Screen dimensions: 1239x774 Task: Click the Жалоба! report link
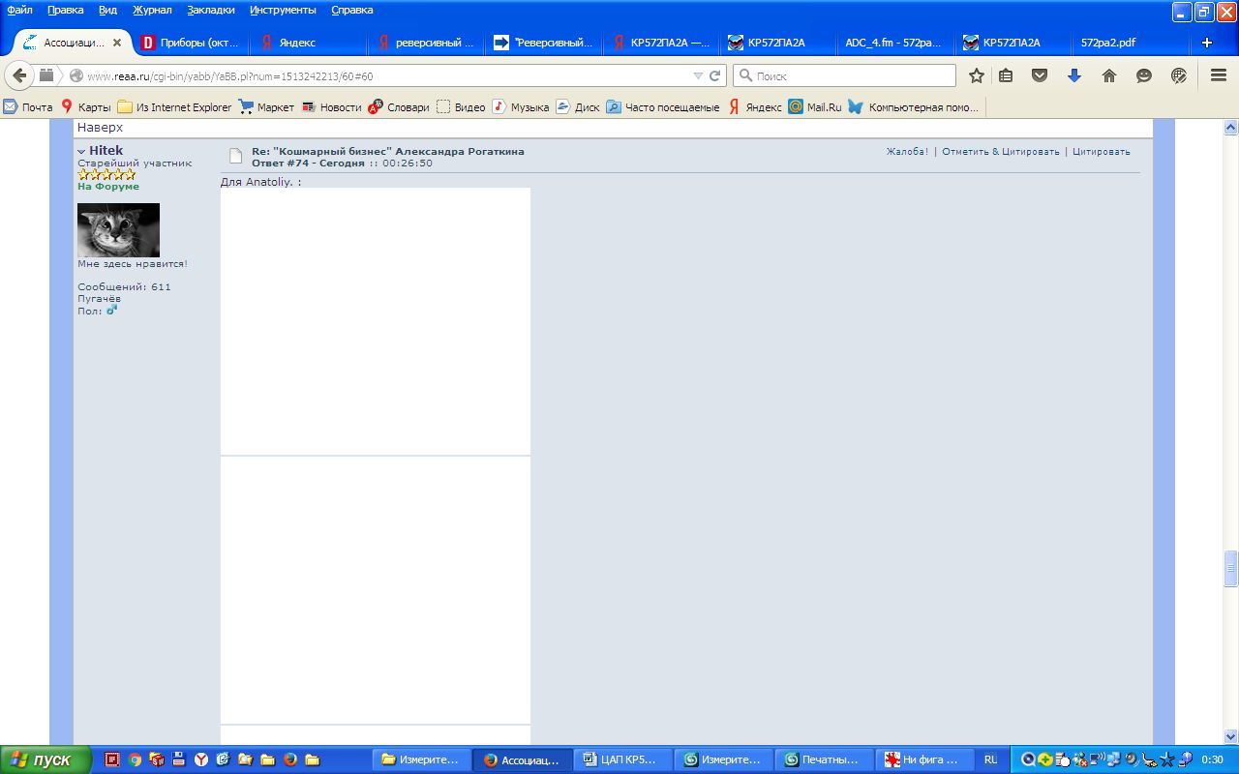pos(907,152)
